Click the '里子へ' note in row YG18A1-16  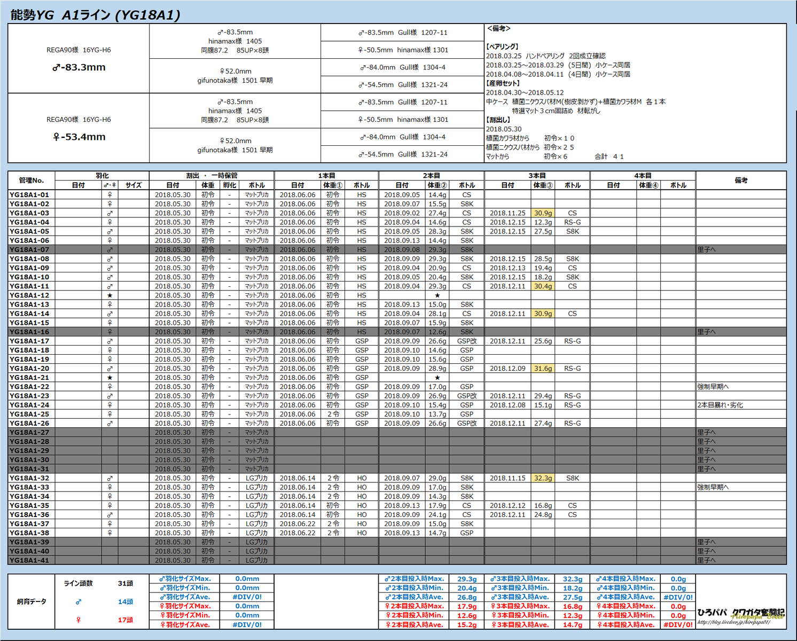(x=706, y=332)
